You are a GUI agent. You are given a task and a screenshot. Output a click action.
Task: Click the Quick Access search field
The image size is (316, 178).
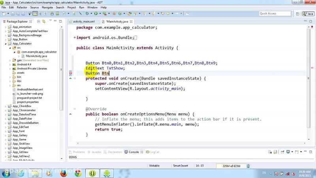(x=275, y=13)
